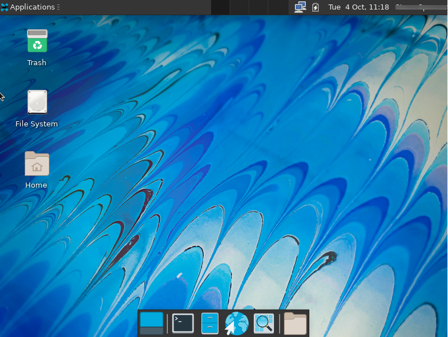This screenshot has width=448, height=337.
Task: Click the battery power status icon
Action: [316, 7]
